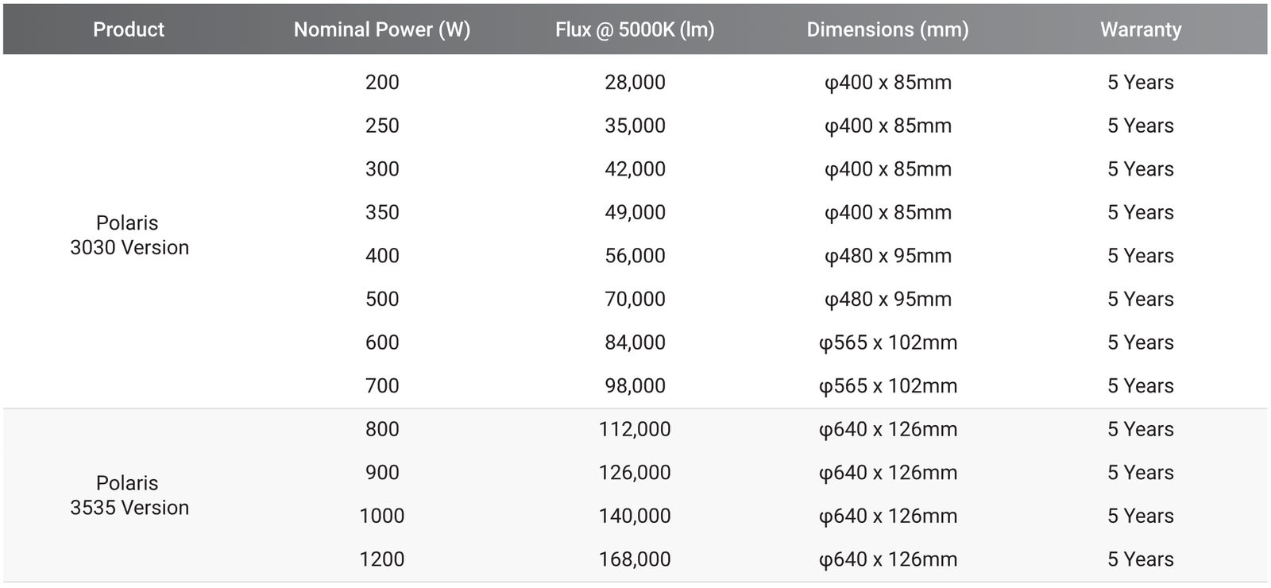Select the 700 nominal power value

coord(382,385)
